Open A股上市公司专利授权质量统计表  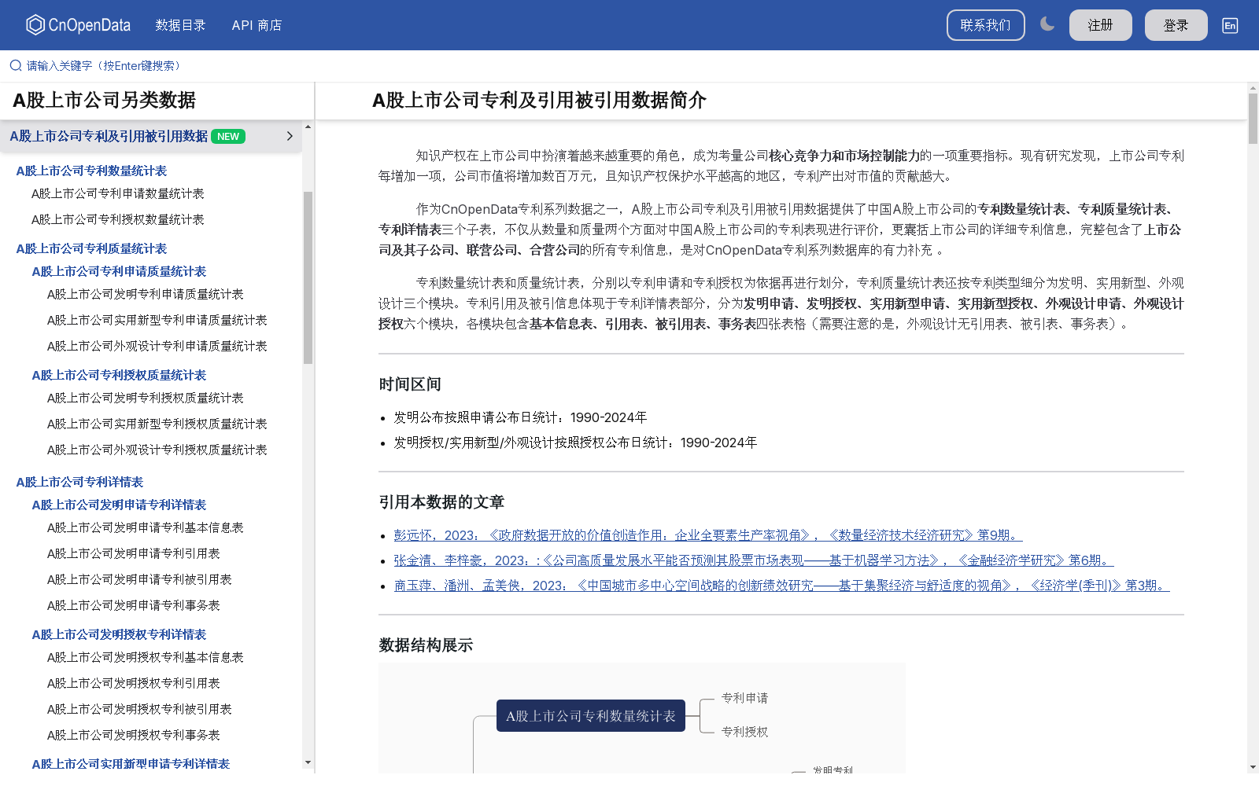[119, 375]
